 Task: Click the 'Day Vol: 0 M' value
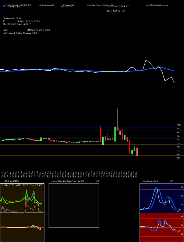coord(116,11)
